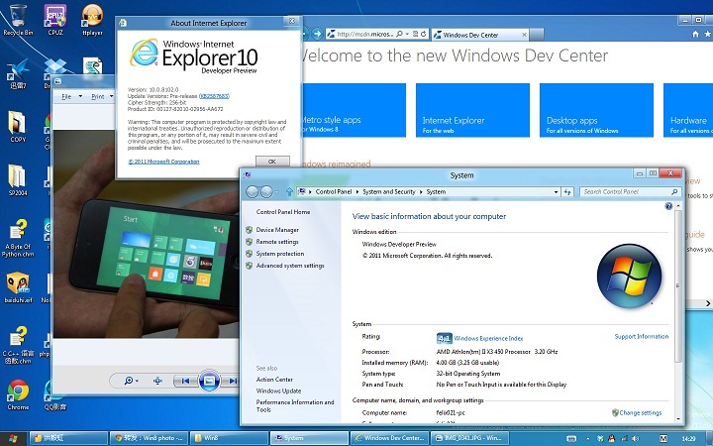Open the zoom magnifier control in photo viewer
713x446 pixels.
[x=131, y=381]
